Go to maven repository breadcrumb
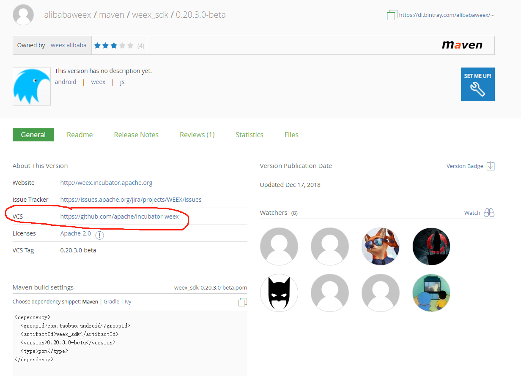 112,15
